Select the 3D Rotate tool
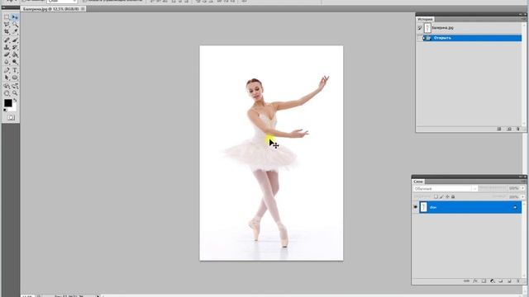Viewport: 529px width, 297px height. 7,86
